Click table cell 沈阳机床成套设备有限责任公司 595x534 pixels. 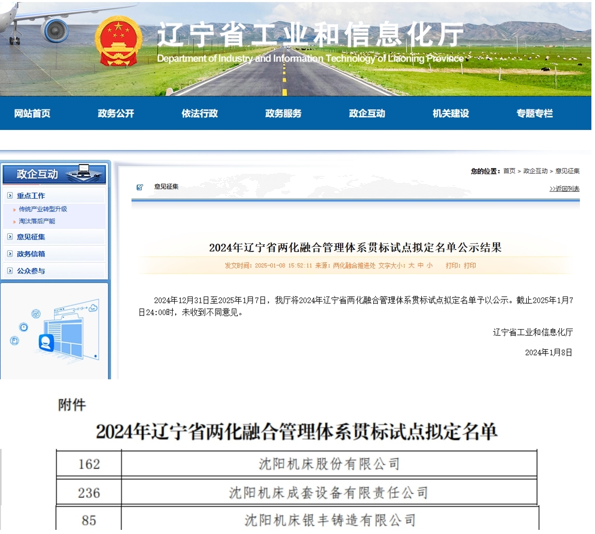(329, 493)
